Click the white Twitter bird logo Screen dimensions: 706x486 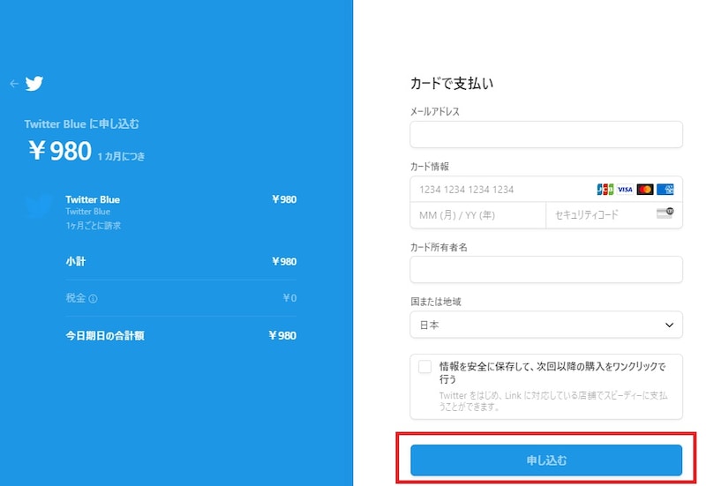click(34, 83)
